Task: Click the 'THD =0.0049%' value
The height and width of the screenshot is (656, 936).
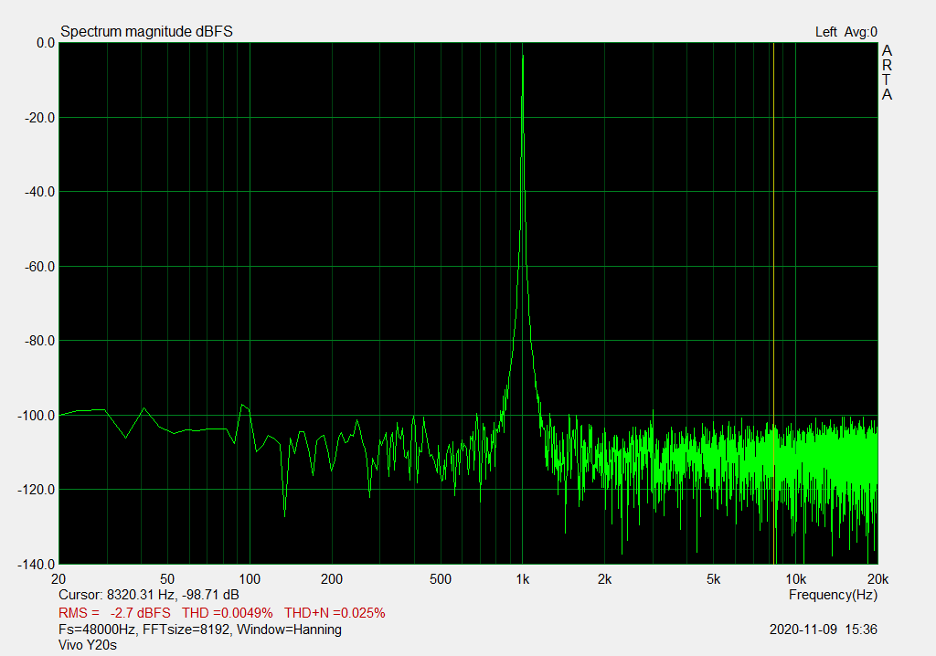Action: coord(228,613)
